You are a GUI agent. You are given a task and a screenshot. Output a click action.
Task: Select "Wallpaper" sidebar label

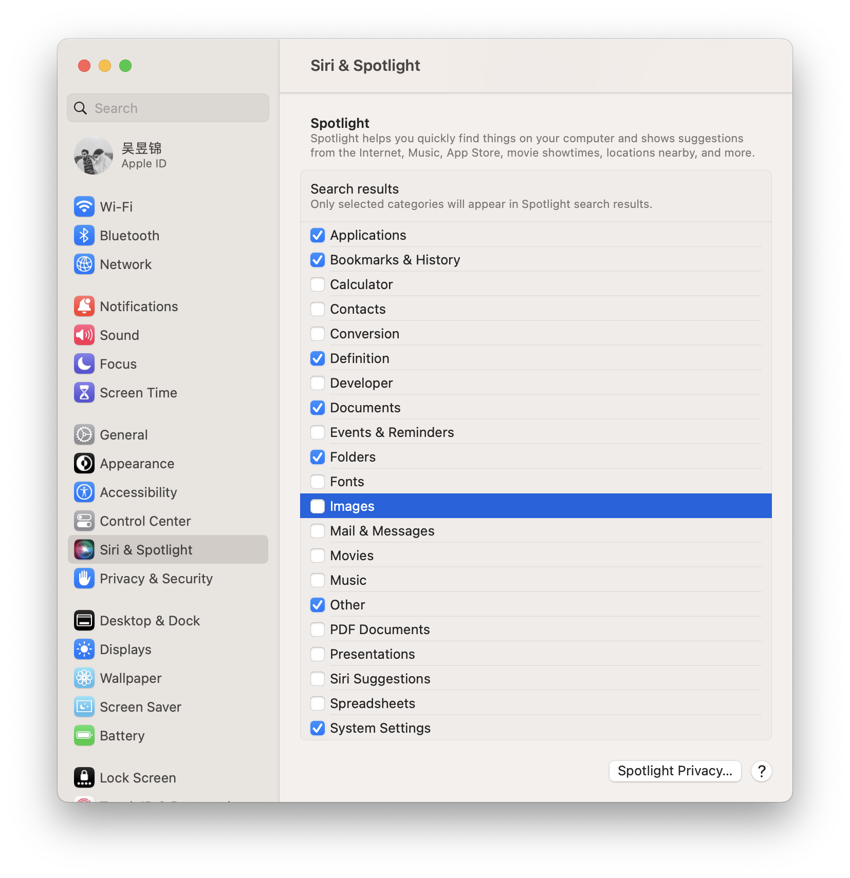(131, 678)
